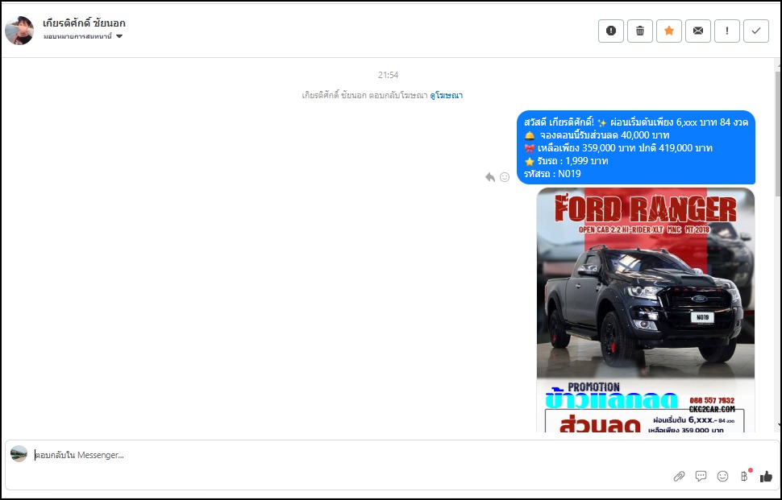Mark conversation done with the checkmark icon

(x=756, y=31)
